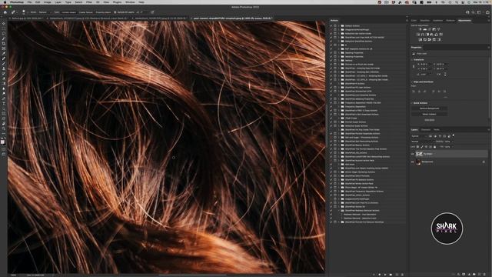Screen dimensions: 492x277
Task: Open the Filter menu
Action: tap(89, 2)
